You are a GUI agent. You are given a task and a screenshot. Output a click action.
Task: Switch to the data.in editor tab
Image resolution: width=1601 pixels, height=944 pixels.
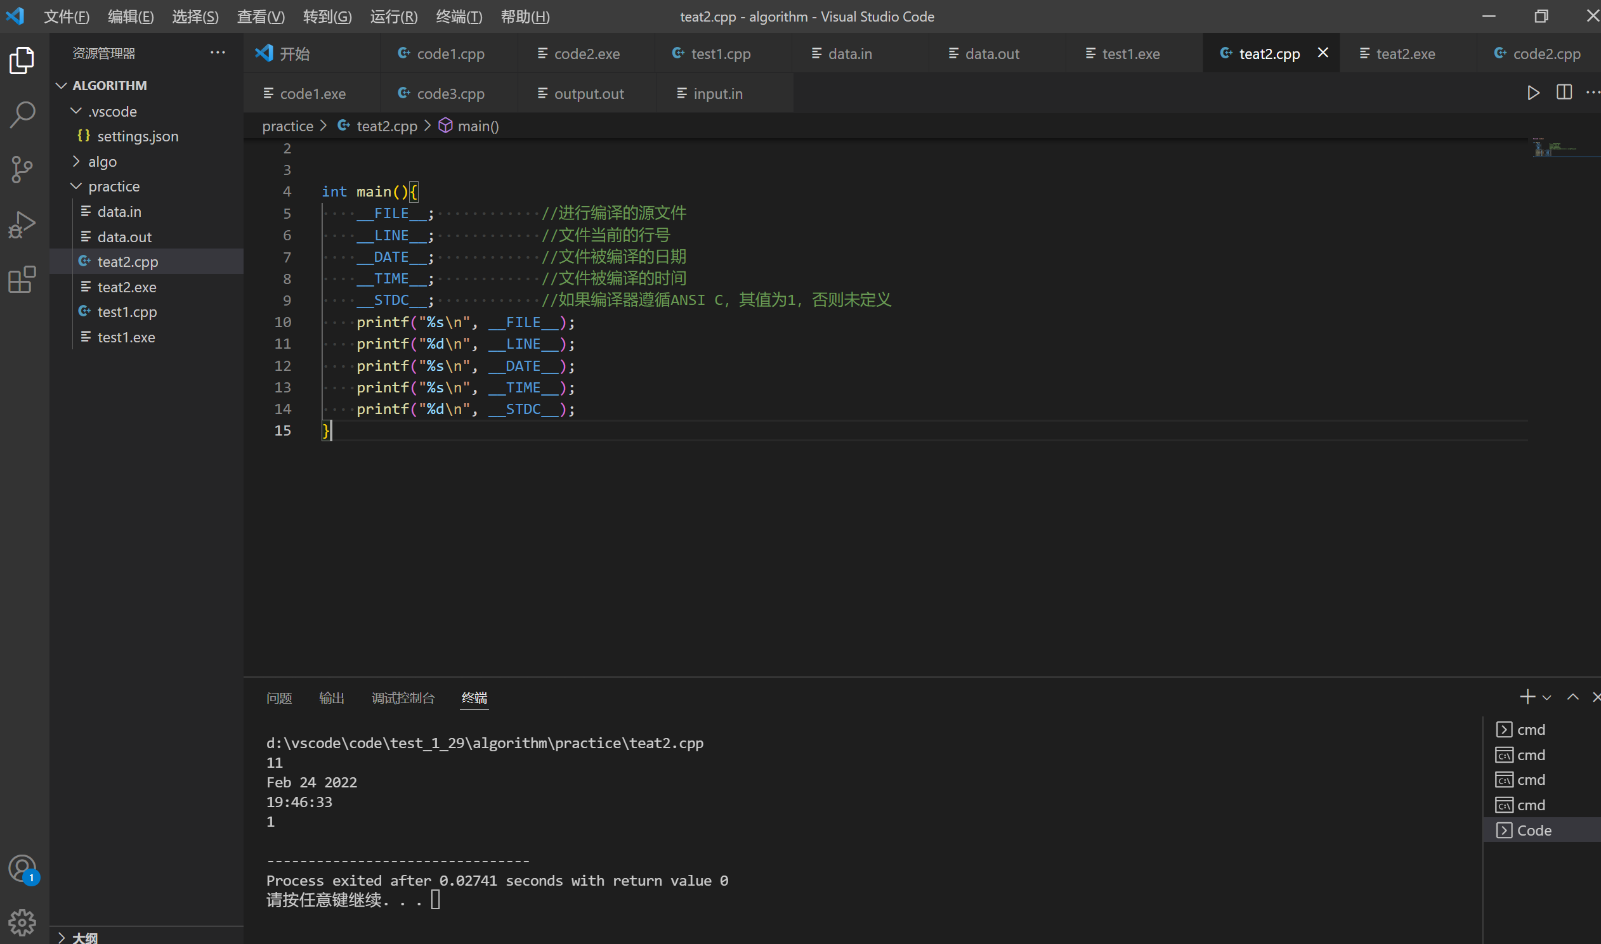860,53
